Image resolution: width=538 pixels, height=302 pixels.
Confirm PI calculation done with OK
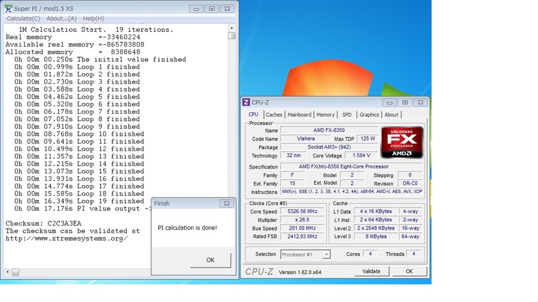[210, 260]
